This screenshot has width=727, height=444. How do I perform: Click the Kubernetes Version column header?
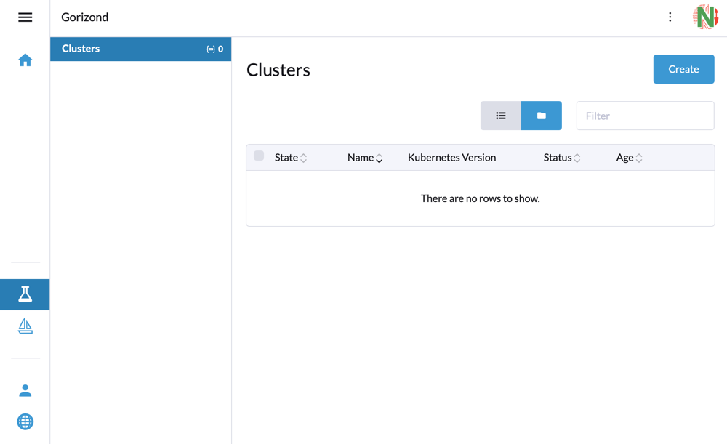tap(451, 158)
